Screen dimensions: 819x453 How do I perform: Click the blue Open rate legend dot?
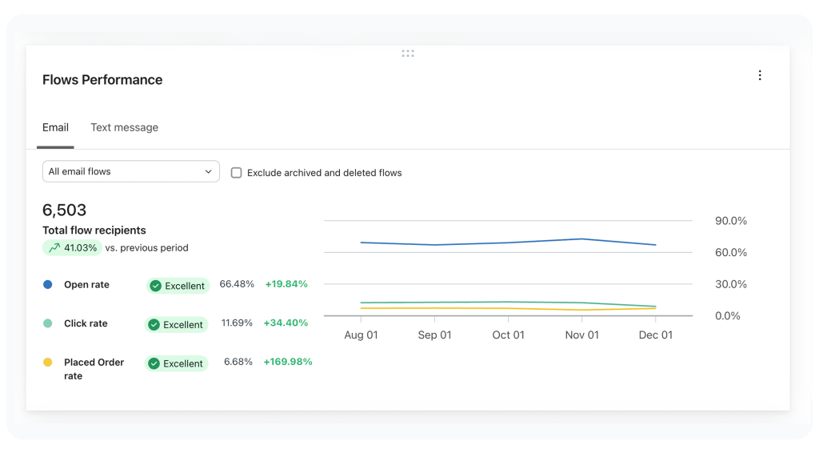[47, 285]
